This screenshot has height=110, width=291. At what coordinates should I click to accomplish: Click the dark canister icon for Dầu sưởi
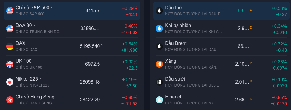coord(159,82)
